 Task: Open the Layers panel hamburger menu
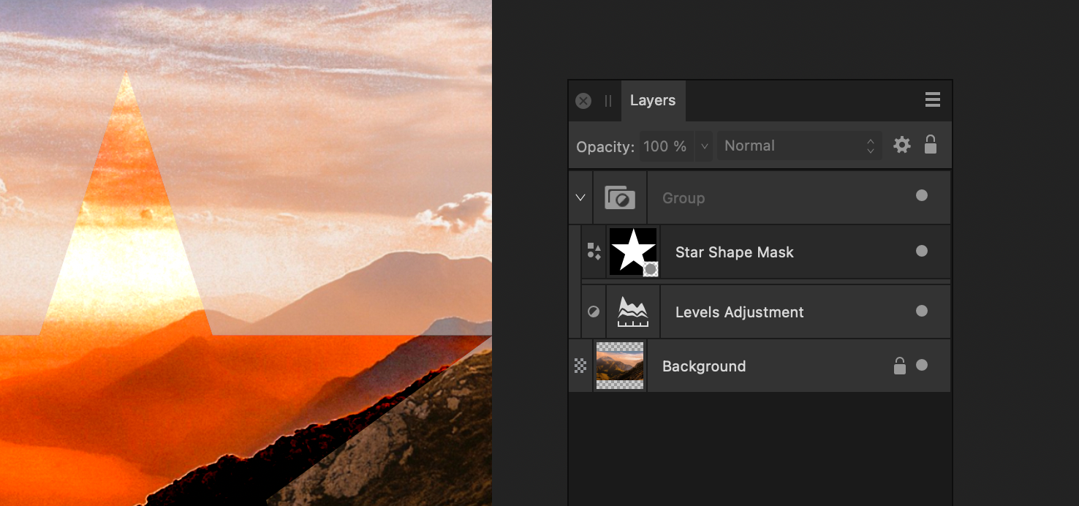pyautogui.click(x=932, y=99)
